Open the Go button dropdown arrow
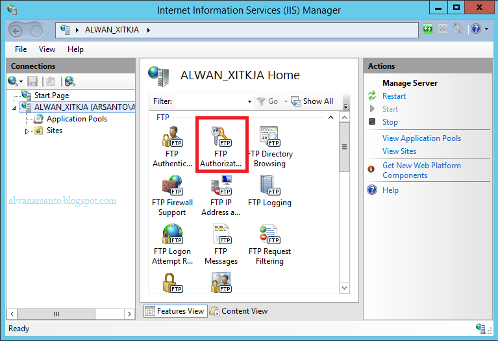The height and width of the screenshot is (341, 498). tap(286, 101)
